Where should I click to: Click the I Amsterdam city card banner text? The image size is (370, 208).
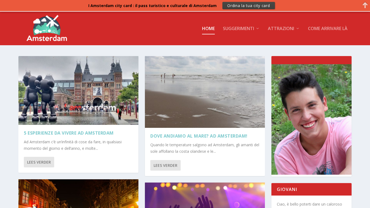(x=152, y=6)
